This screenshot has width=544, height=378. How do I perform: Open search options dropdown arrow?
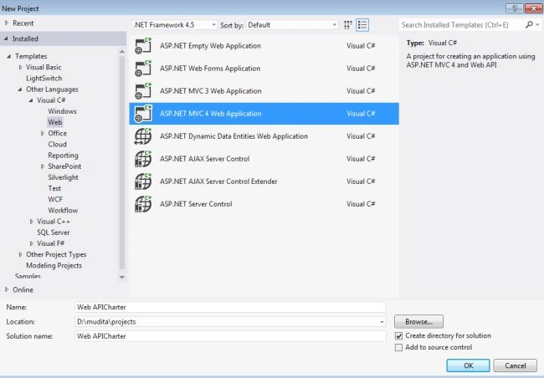coord(537,24)
